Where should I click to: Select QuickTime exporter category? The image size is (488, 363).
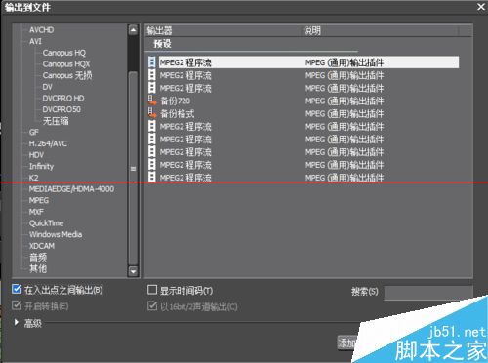[x=46, y=223]
